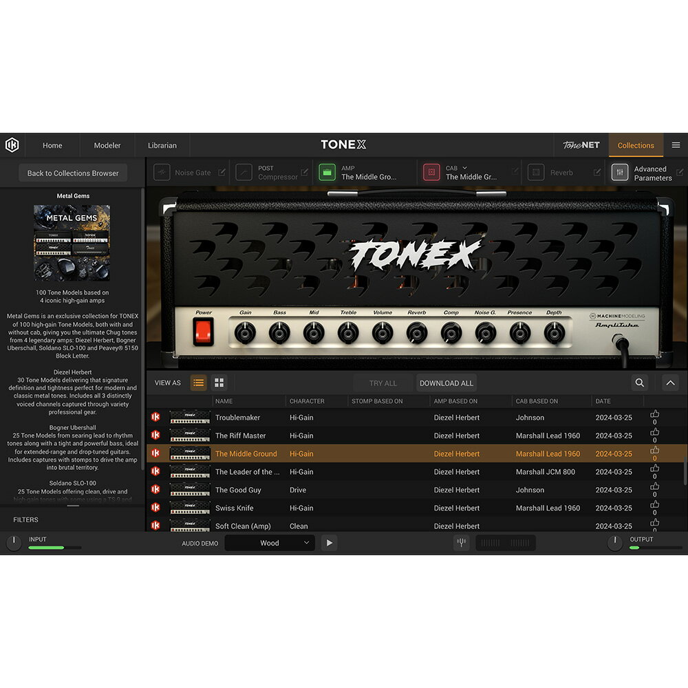The height and width of the screenshot is (688, 688).
Task: Sort list by DATE column header
Action: coord(603,401)
